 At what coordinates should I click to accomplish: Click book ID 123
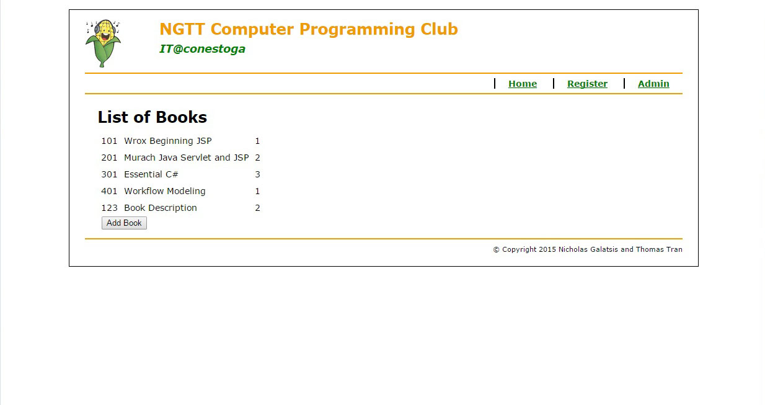[x=109, y=208]
